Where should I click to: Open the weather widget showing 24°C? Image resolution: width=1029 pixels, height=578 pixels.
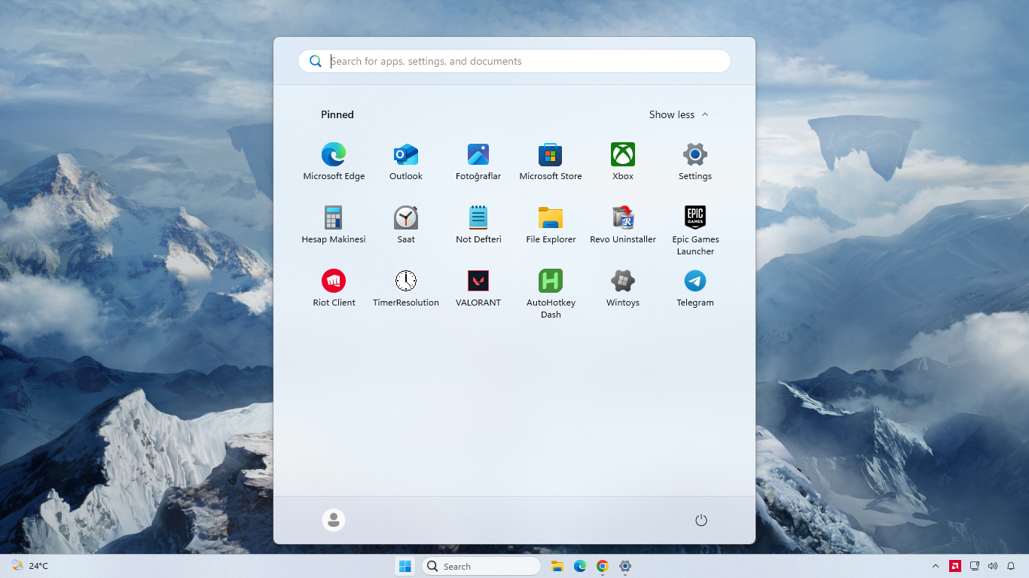click(x=30, y=566)
